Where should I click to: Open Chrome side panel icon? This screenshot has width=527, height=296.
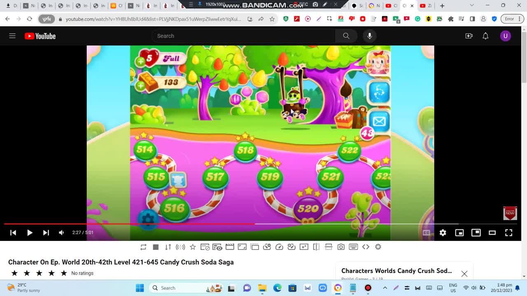pos(473,19)
